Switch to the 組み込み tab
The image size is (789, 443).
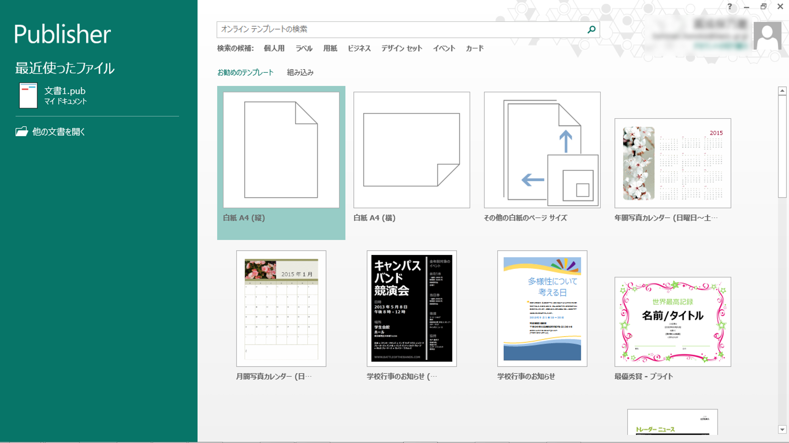[x=300, y=73]
